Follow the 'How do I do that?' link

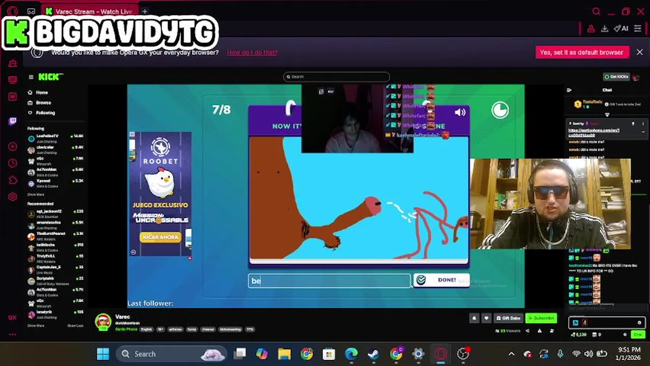252,52
